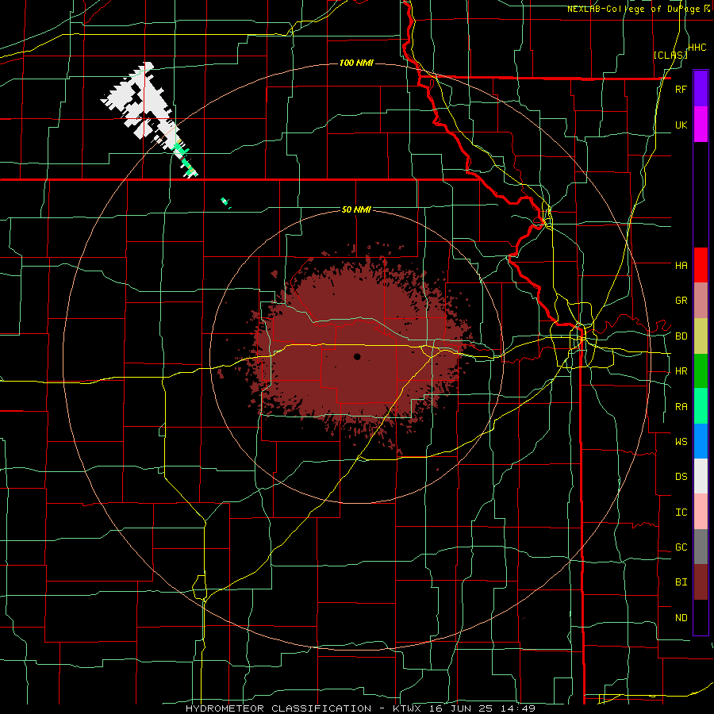This screenshot has width=714, height=714.
Task: Click the DS legend label
Action: click(x=681, y=476)
